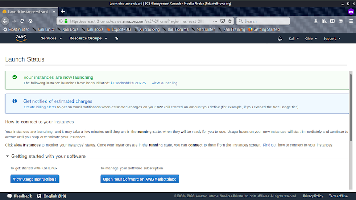The width and height of the screenshot is (356, 200).
Task: Open the Getting Started bookmark
Action: pyautogui.click(x=264, y=29)
